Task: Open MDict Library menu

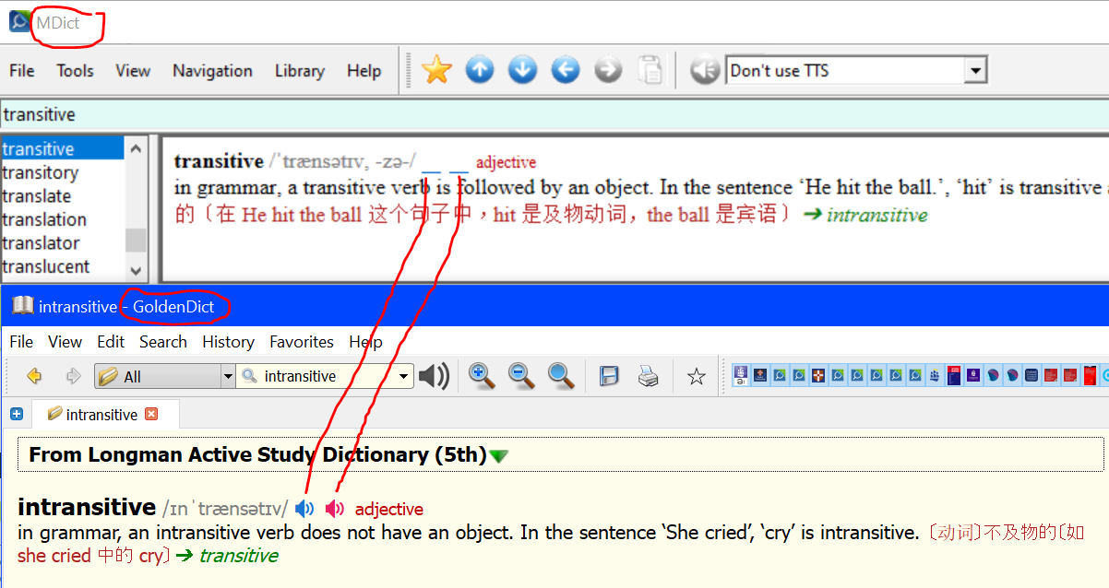Action: click(300, 71)
